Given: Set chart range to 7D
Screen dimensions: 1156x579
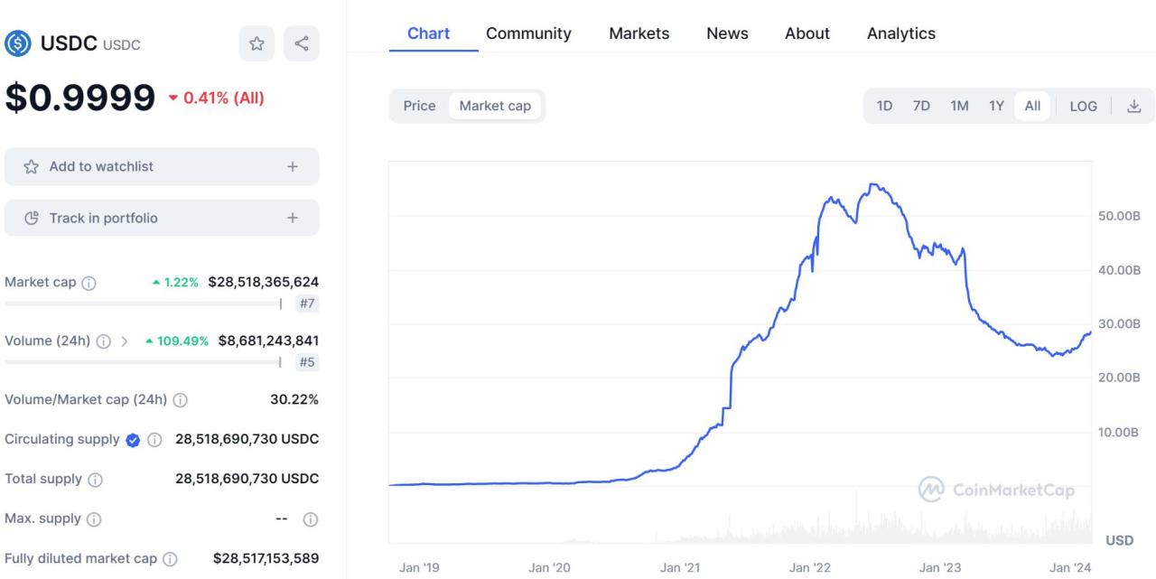Looking at the screenshot, I should (x=921, y=106).
